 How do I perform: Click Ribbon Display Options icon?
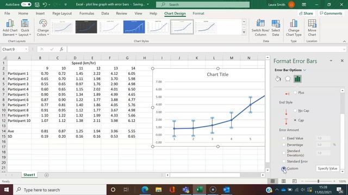click(x=304, y=4)
